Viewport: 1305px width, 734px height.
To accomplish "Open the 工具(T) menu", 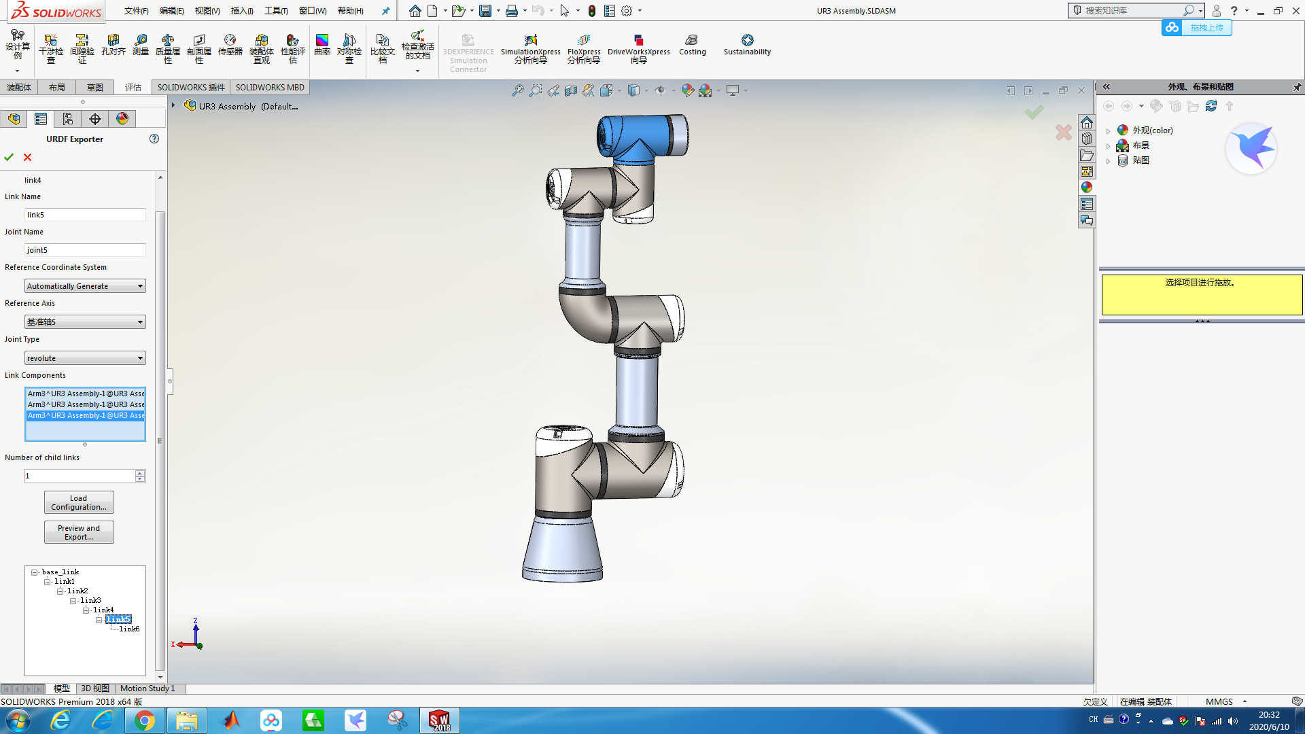I will (x=276, y=11).
